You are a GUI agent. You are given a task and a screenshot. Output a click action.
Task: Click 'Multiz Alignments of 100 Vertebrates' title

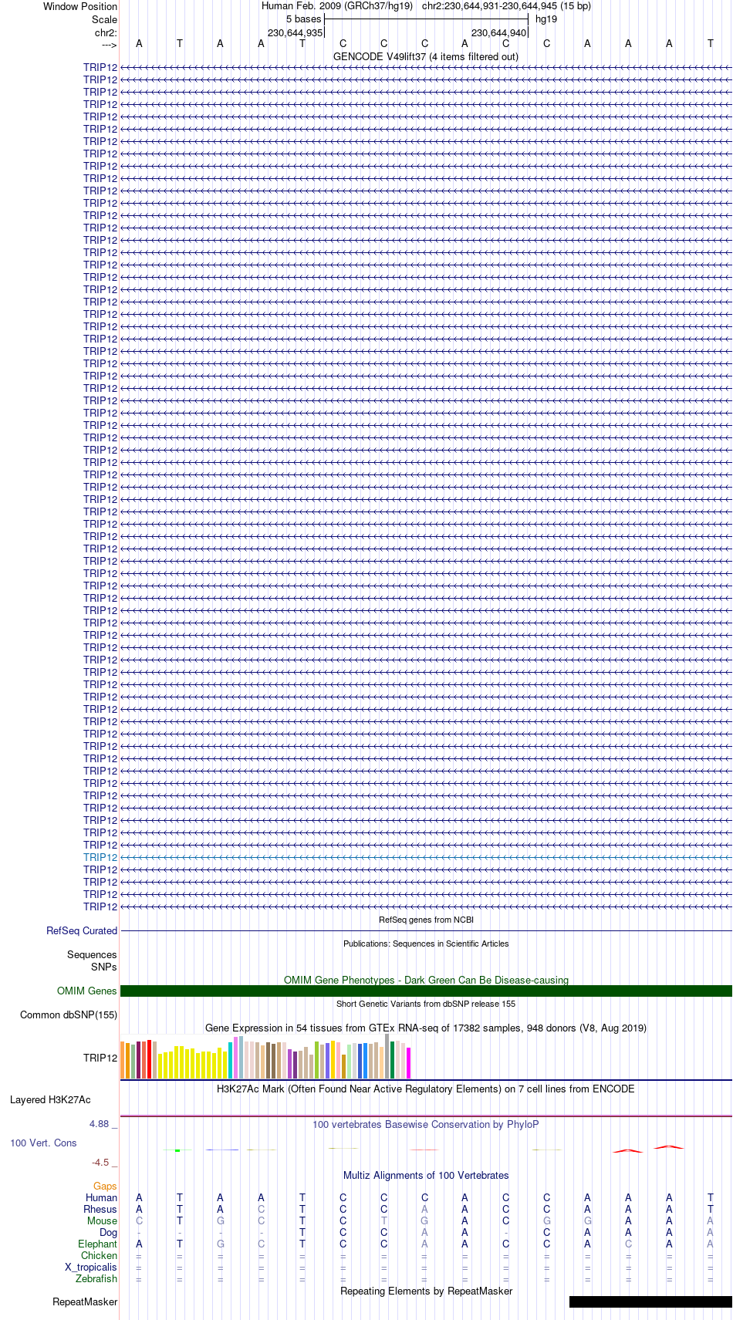pos(426,1175)
